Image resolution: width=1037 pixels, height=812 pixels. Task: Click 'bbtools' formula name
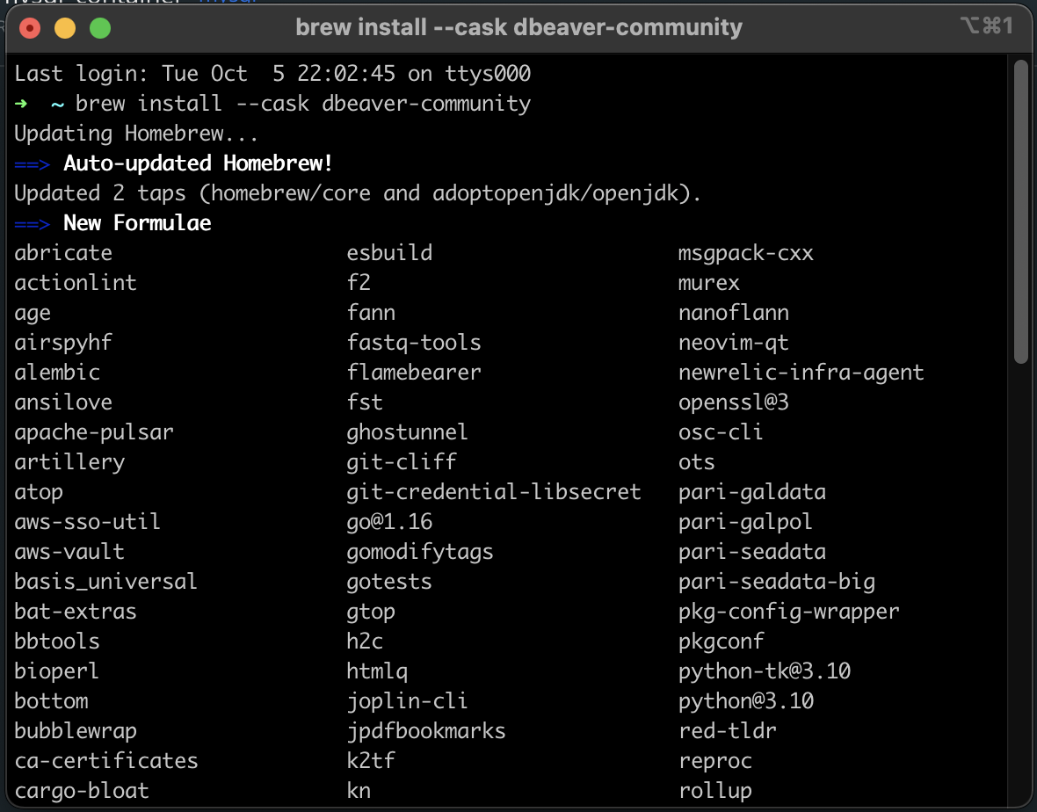click(x=57, y=642)
